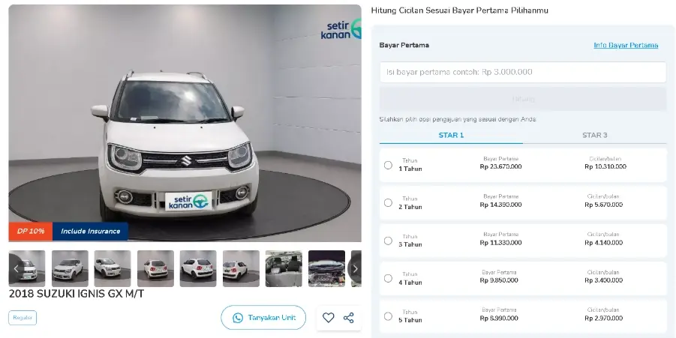Click the Regular tag badge
676x338 pixels.
pyautogui.click(x=23, y=318)
